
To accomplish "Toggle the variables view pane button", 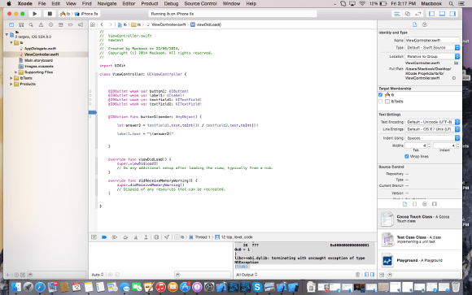I will click(x=367, y=275).
